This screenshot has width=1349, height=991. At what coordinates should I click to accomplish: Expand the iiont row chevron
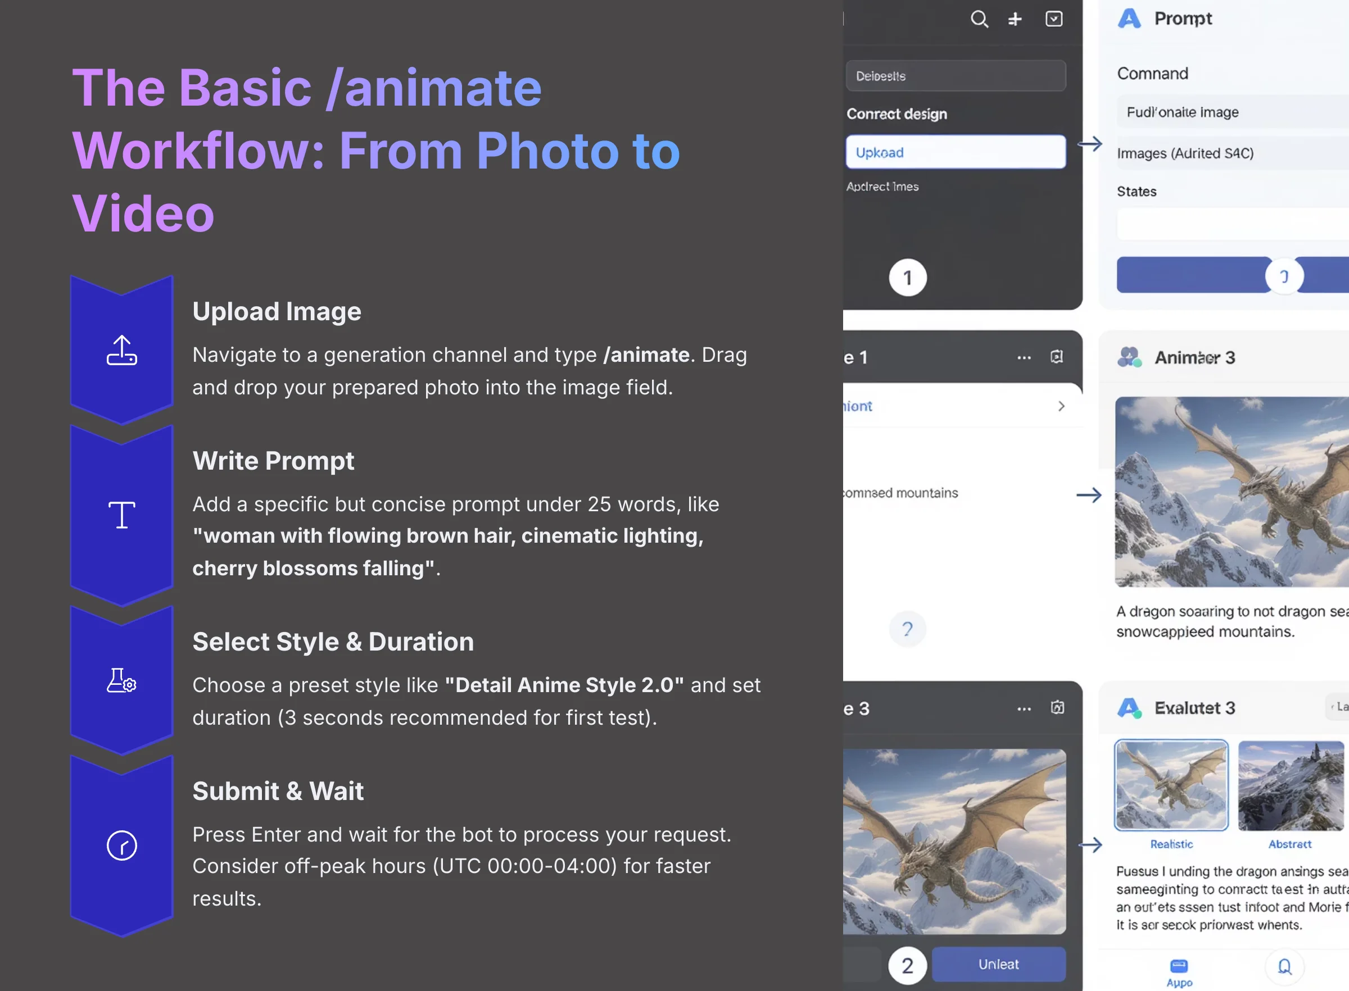coord(1061,406)
